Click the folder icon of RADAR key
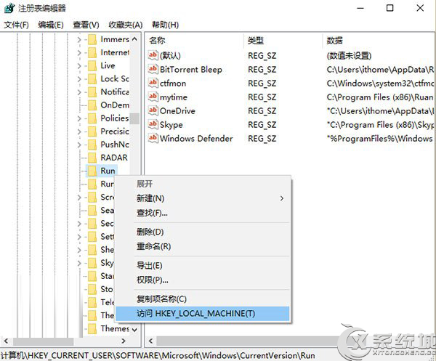Screen dimensions: 436x361 coord(92,158)
